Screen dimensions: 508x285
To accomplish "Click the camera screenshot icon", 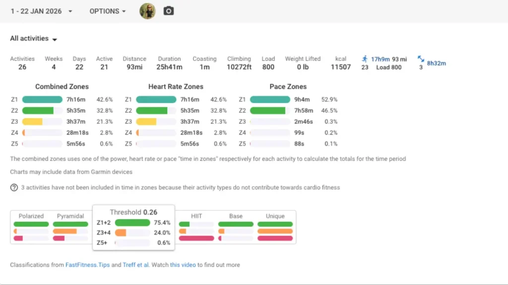I will (169, 11).
